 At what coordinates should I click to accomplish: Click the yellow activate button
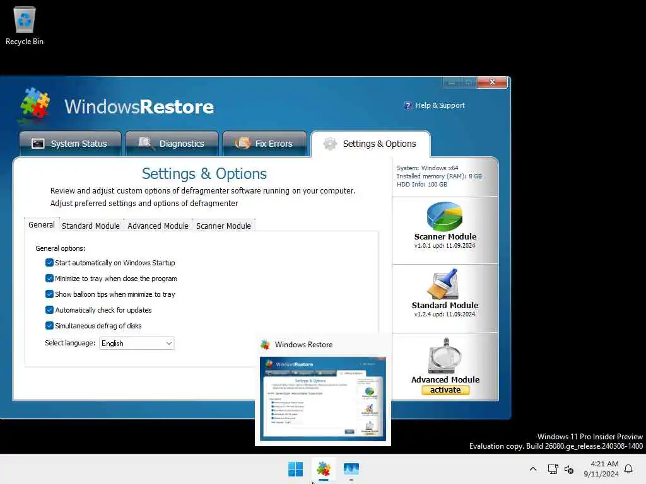click(x=445, y=389)
